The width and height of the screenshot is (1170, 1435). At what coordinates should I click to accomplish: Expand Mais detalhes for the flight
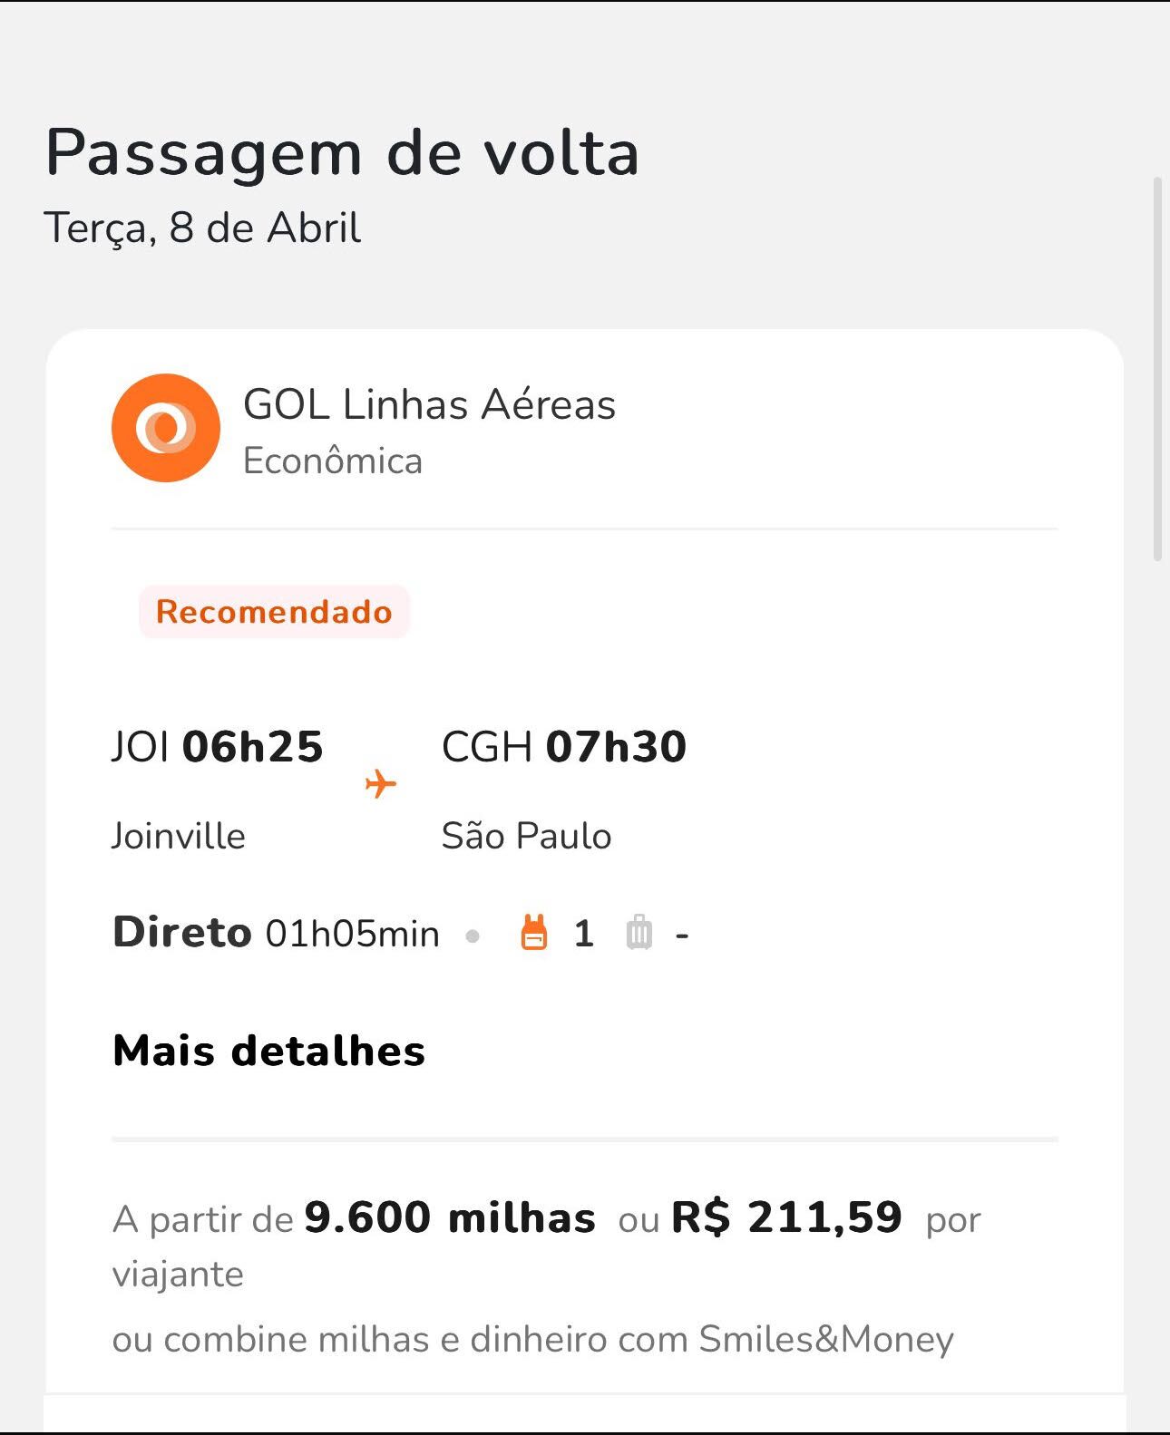click(x=268, y=1051)
